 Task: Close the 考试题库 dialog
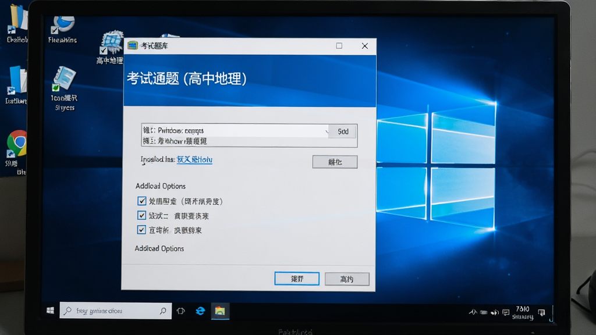365,46
